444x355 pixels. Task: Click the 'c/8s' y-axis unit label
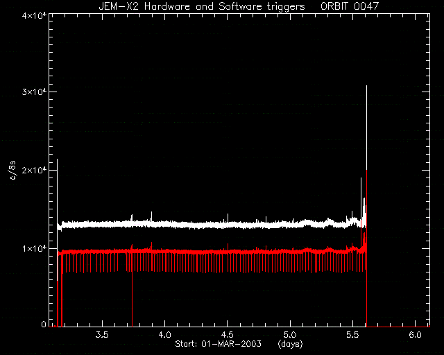point(12,170)
